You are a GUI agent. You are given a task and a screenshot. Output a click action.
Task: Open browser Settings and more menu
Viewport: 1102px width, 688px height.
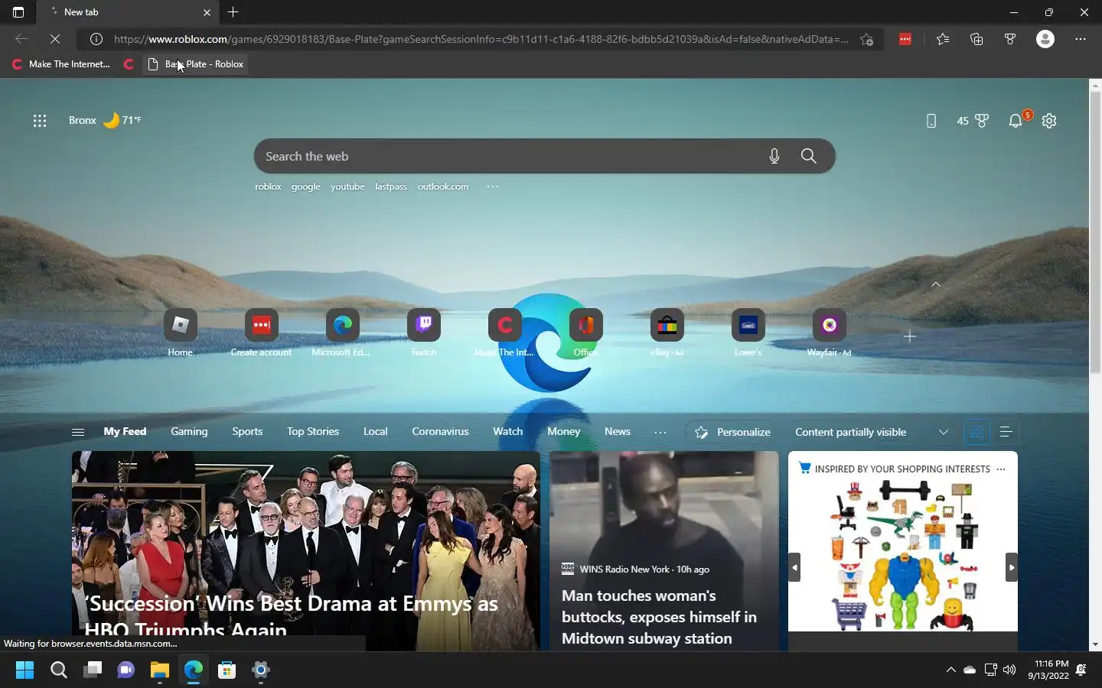pyautogui.click(x=1081, y=39)
